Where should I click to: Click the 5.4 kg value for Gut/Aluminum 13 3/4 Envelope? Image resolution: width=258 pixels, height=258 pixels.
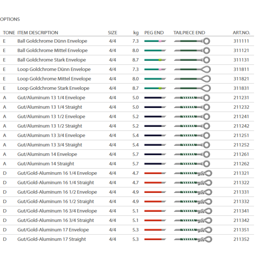pyautogui.click(x=135, y=135)
